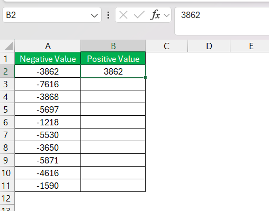Click inside the formula bar showing 3862
The width and height of the screenshot is (269, 211).
click(x=222, y=21)
